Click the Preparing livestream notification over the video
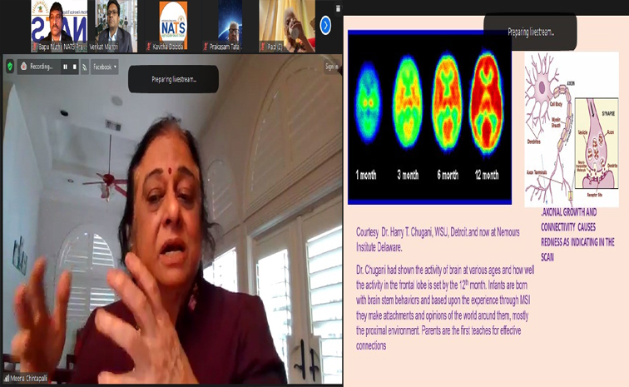Image resolution: width=629 pixels, height=387 pixels. point(174,80)
